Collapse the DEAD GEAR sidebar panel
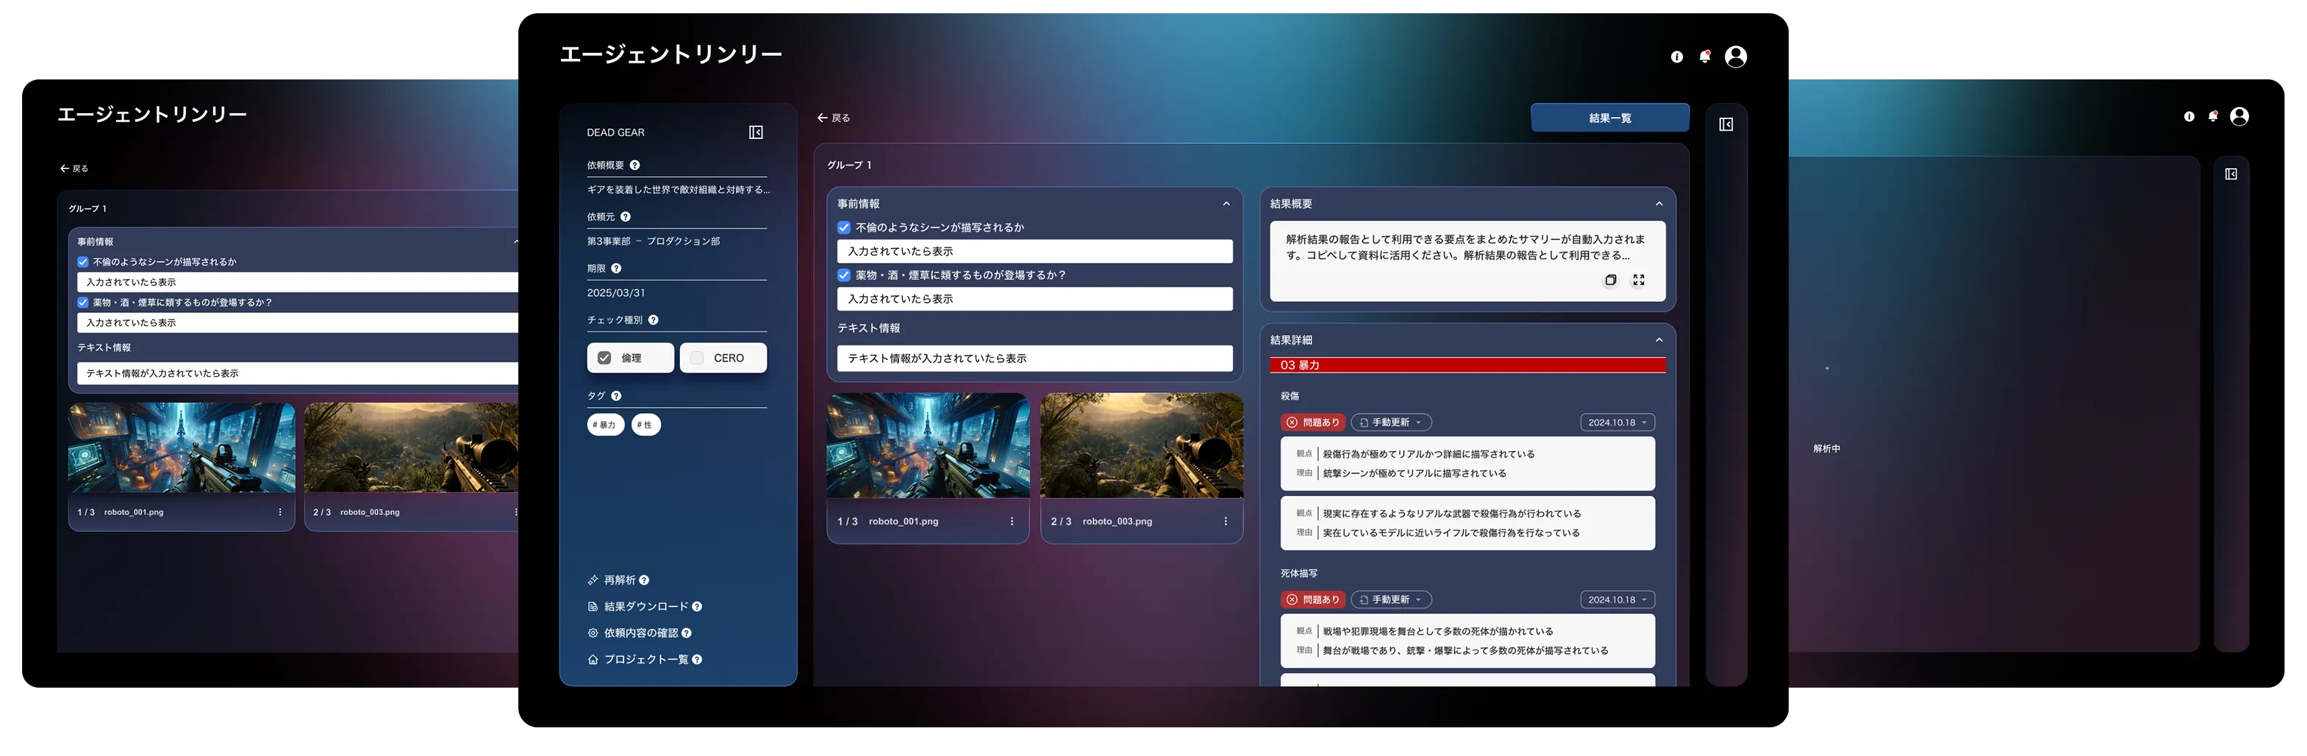 756,132
